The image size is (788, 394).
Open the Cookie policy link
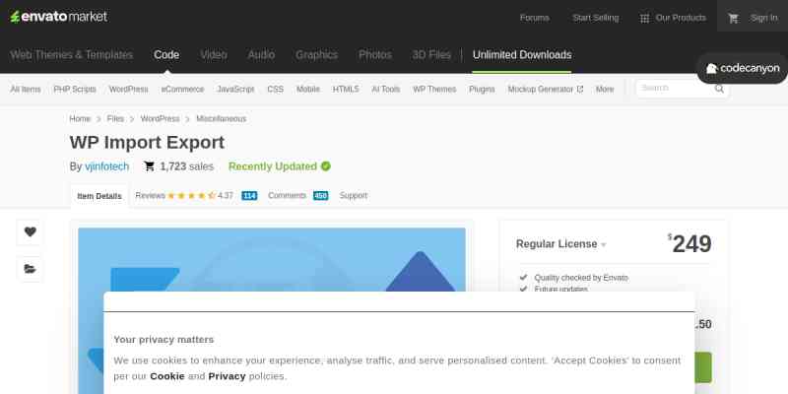167,376
